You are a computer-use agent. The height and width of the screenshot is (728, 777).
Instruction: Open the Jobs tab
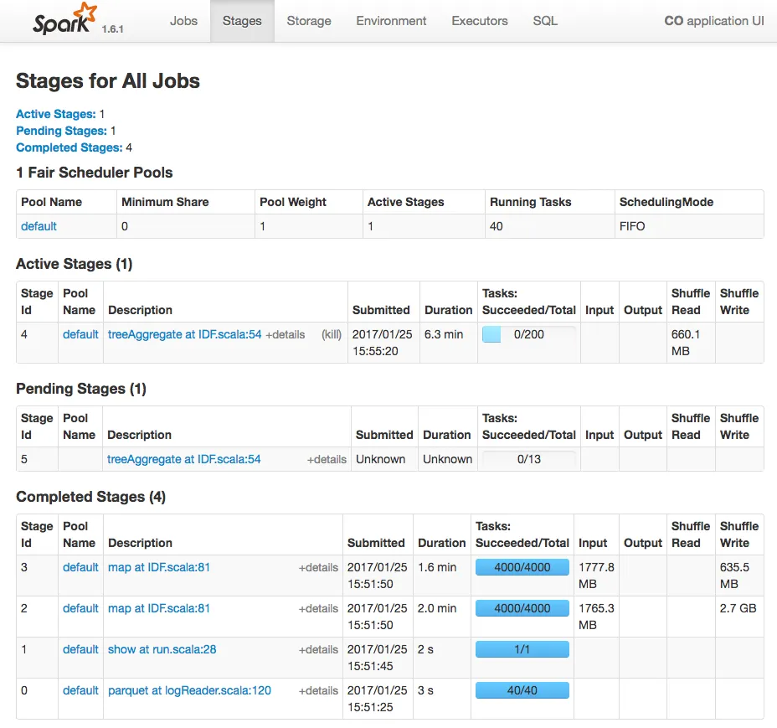click(x=183, y=21)
